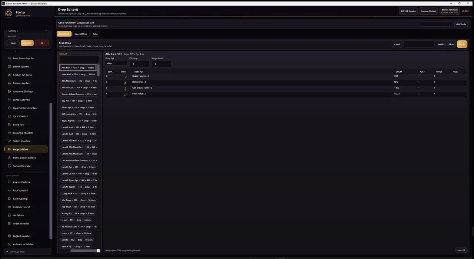Screen dimensions: 474x259
Task: Open Sunucu Verileri button
Action: pos(428,11)
